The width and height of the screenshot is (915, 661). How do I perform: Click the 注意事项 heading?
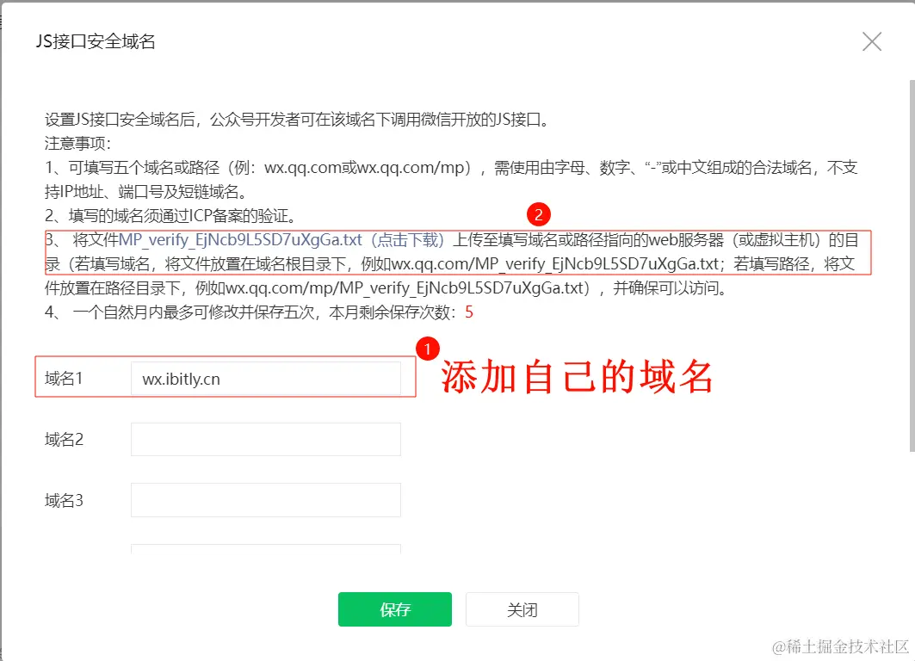77,144
